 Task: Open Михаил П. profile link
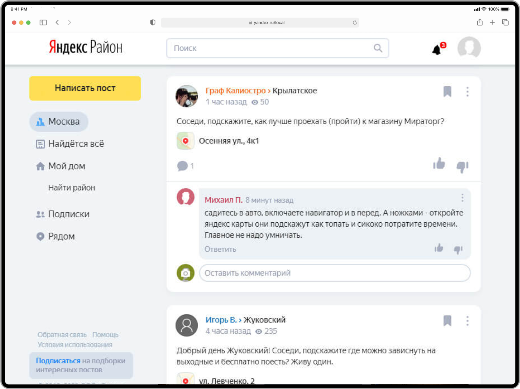coord(223,200)
